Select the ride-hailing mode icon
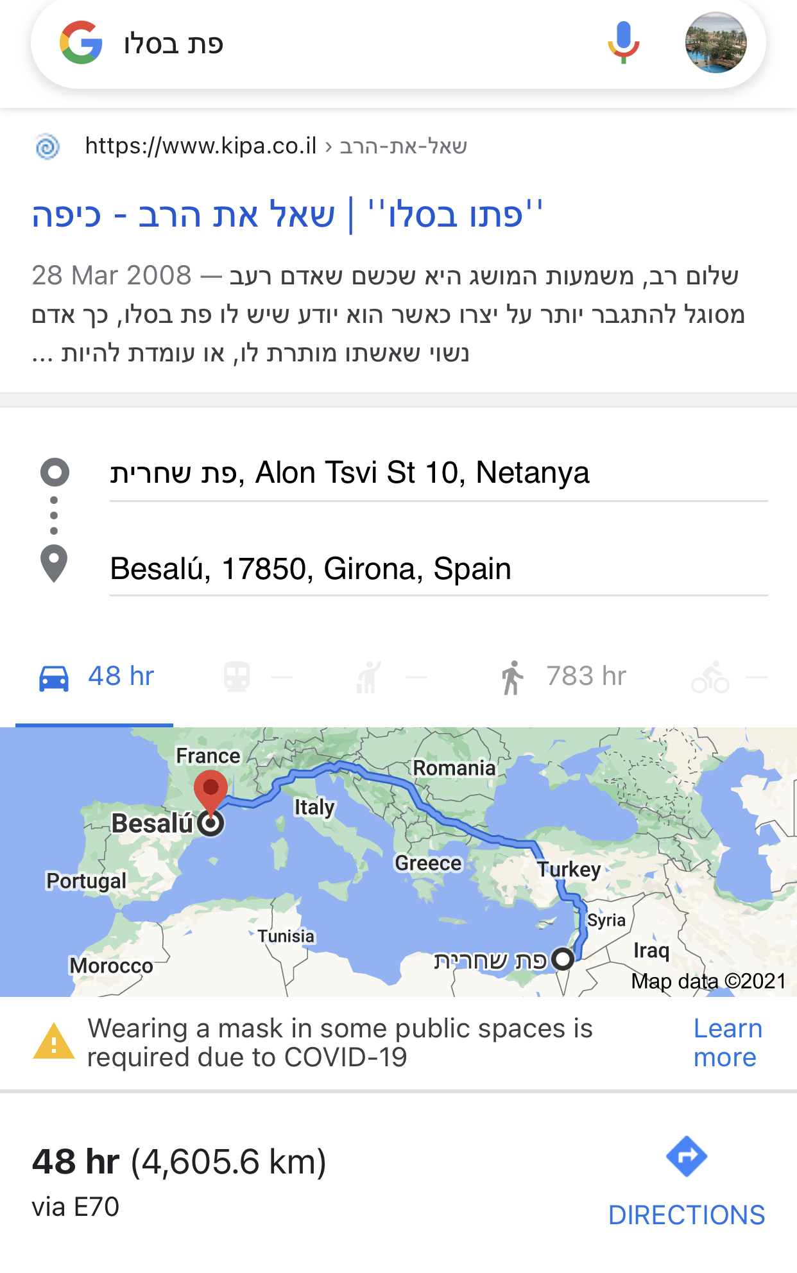 pos(368,677)
